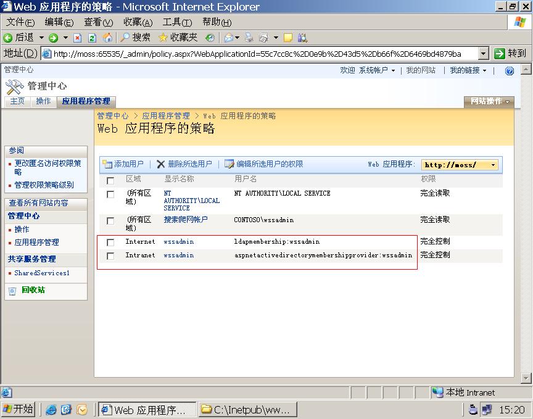The width and height of the screenshot is (533, 419).
Task: Click the Print icon in toolbar
Action: pyautogui.click(x=249, y=38)
